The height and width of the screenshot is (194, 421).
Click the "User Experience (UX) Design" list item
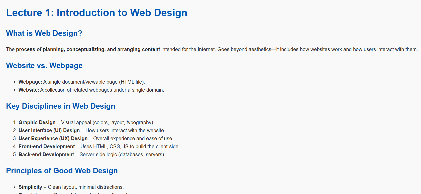point(53,138)
